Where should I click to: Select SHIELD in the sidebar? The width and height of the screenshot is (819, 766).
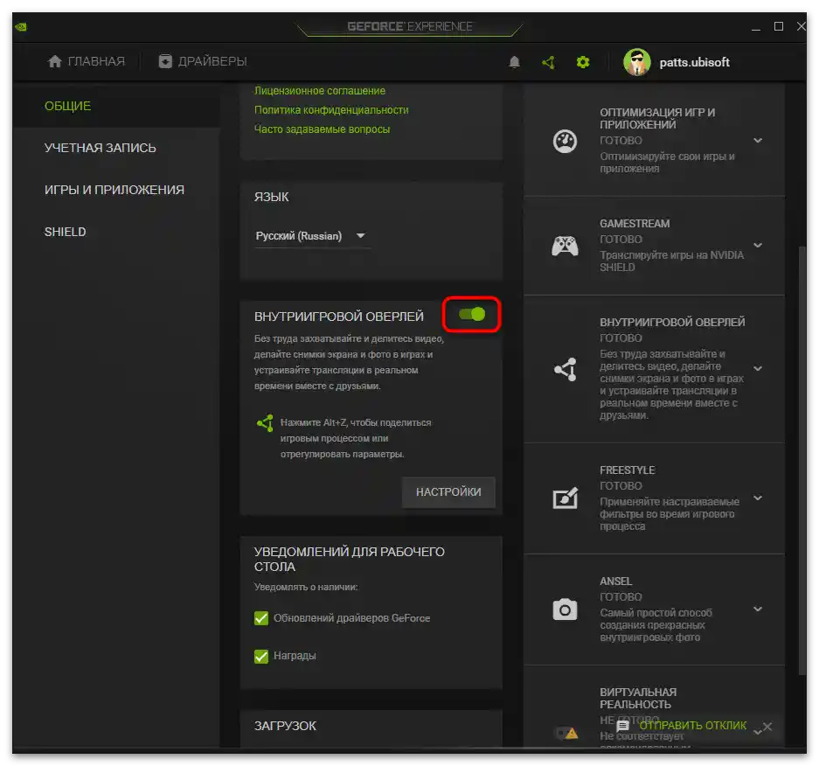pyautogui.click(x=66, y=232)
